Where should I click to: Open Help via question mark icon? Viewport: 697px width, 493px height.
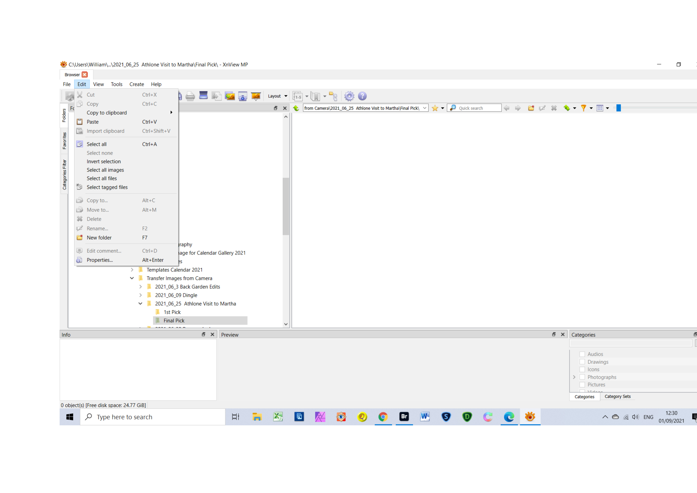click(x=362, y=96)
